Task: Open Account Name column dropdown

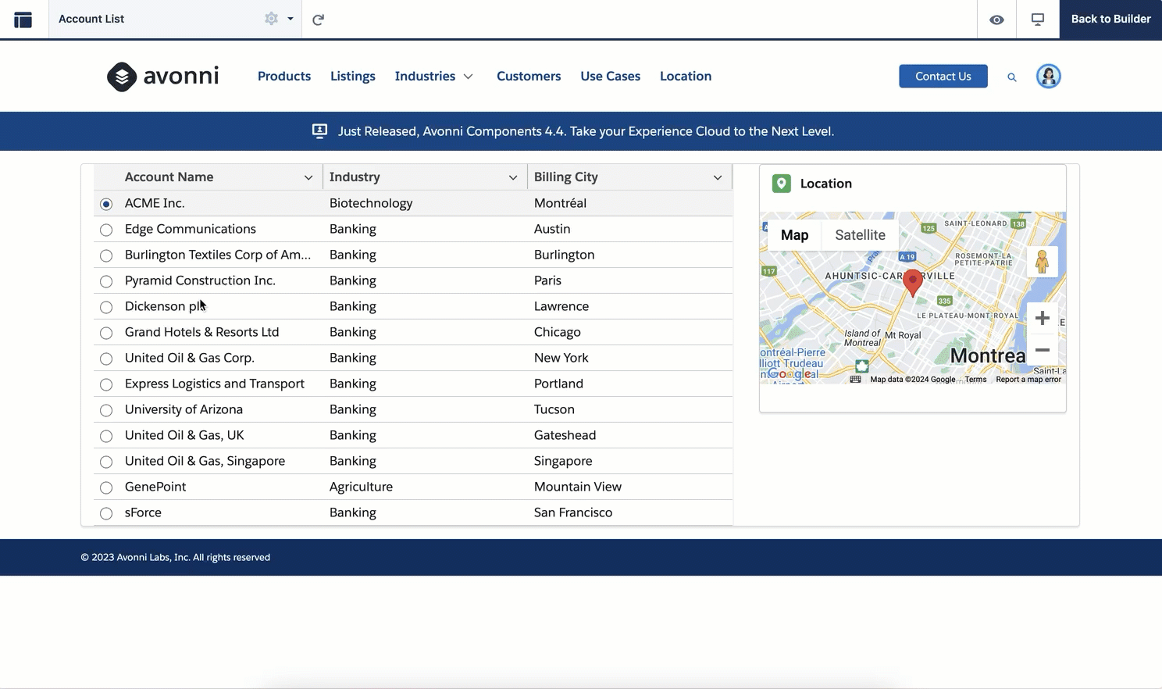Action: coord(308,178)
